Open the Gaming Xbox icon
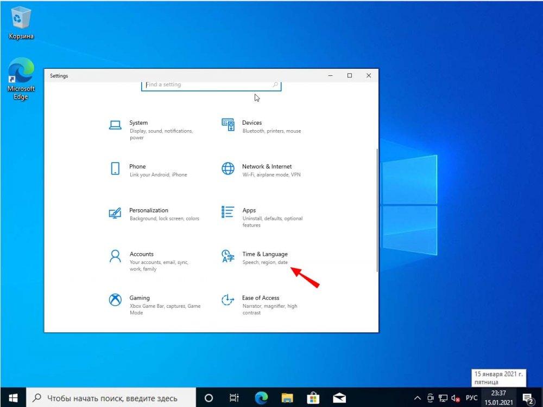This screenshot has width=543, height=407. (x=115, y=300)
